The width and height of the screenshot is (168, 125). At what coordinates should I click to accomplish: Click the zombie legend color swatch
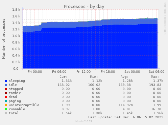coord(6,93)
